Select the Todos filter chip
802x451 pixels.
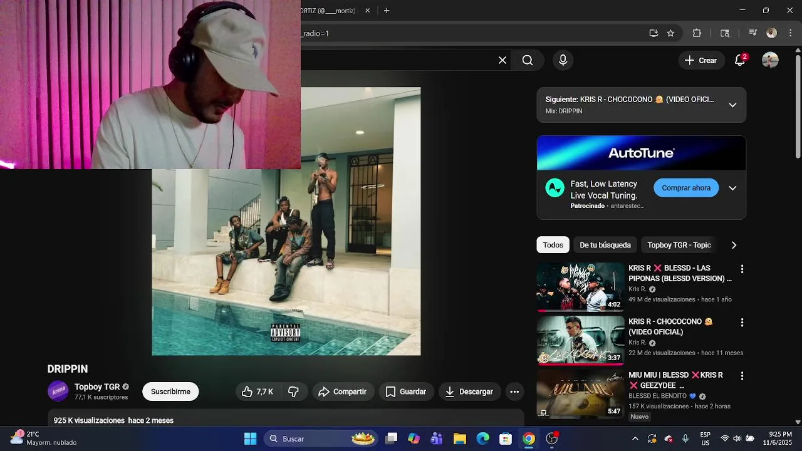(x=553, y=245)
